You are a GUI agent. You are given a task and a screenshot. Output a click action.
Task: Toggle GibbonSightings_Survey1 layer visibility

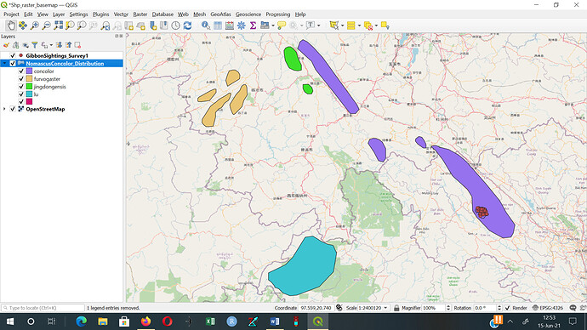pos(13,55)
